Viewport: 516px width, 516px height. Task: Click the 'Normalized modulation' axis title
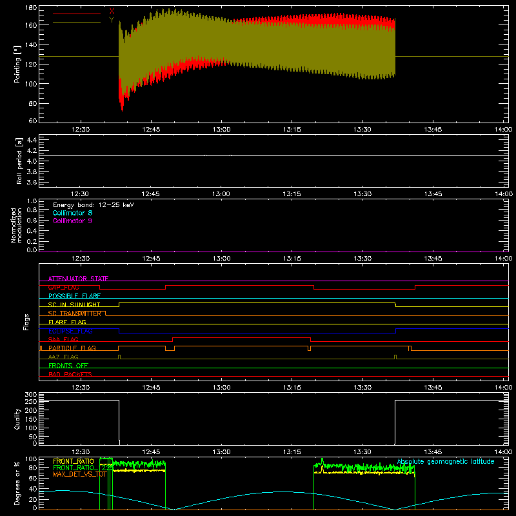(16, 225)
